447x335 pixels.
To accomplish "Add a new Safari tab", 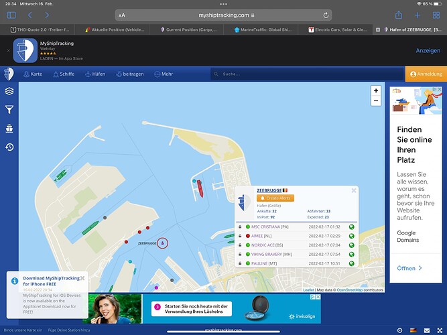I will click(x=418, y=15).
